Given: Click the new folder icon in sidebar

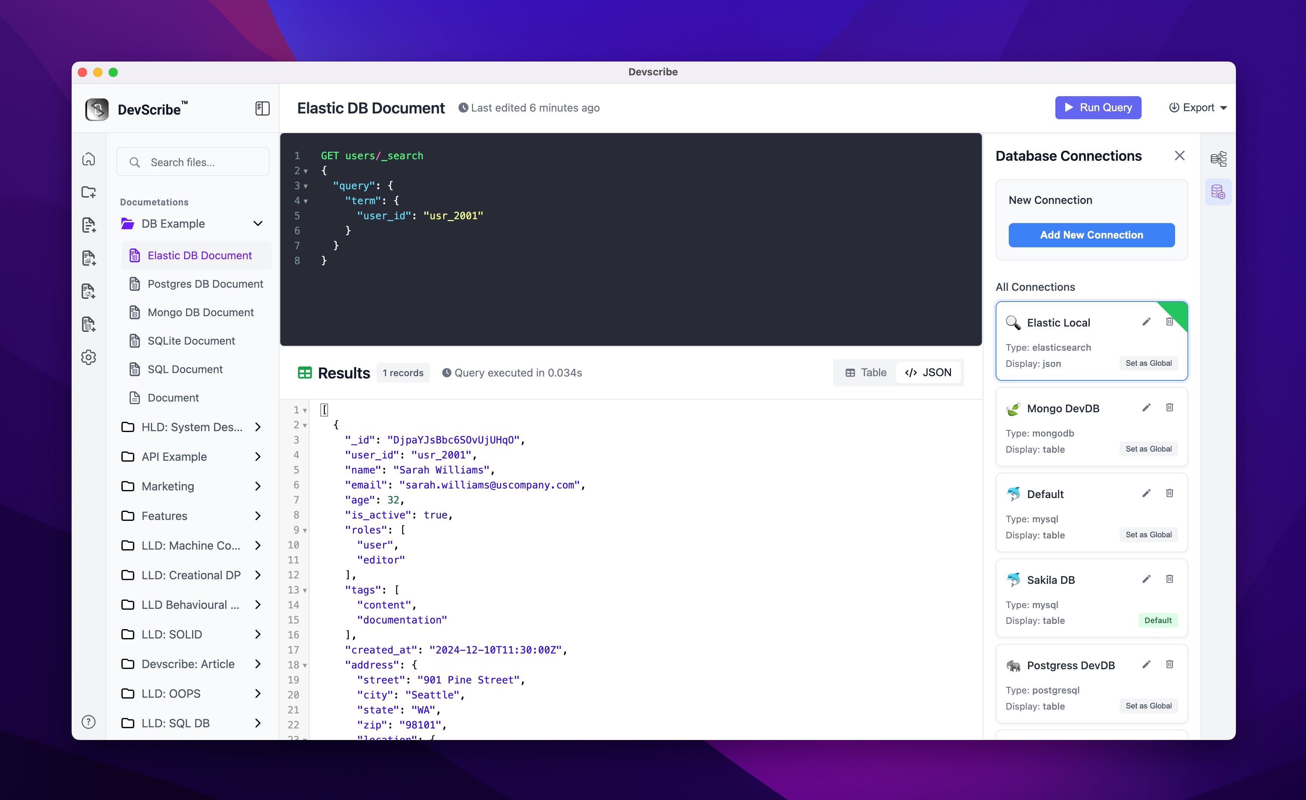Looking at the screenshot, I should (x=89, y=192).
